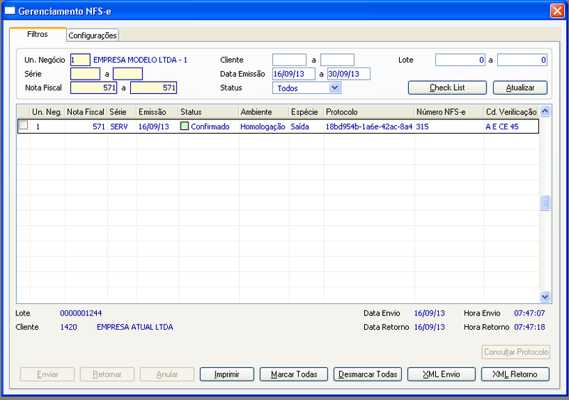Viewport: 569px width, 400px height.
Task: Click the starting Nota Fiscal field
Action: pos(94,88)
